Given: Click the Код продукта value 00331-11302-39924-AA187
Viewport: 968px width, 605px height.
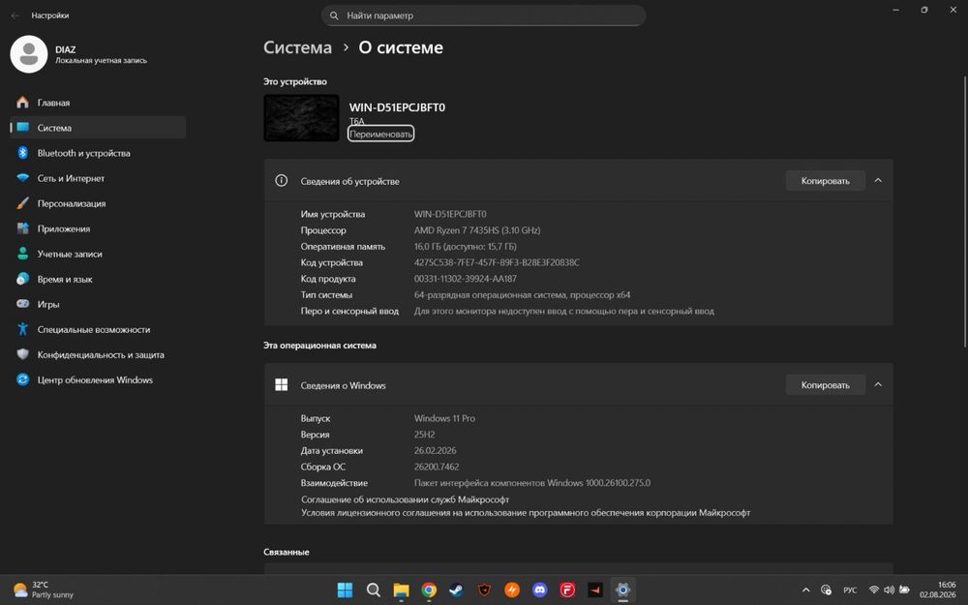Looking at the screenshot, I should coord(466,279).
